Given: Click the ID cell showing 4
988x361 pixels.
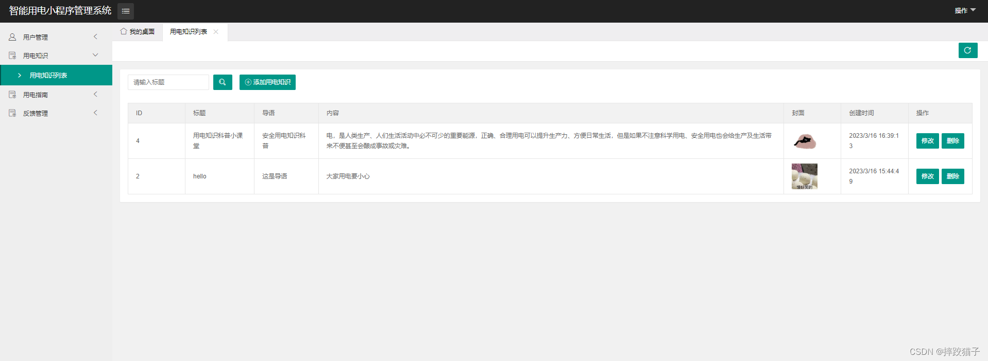Looking at the screenshot, I should 157,141.
